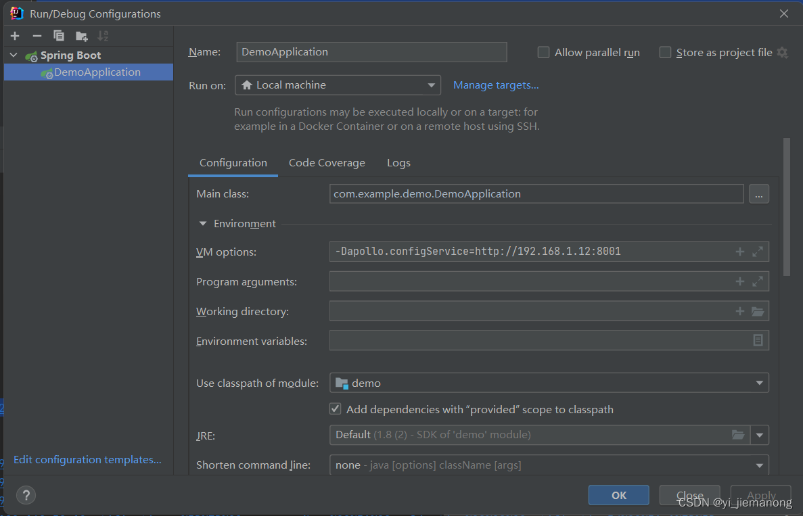Copy the DemoApplication configuration
803x516 pixels.
(59, 35)
